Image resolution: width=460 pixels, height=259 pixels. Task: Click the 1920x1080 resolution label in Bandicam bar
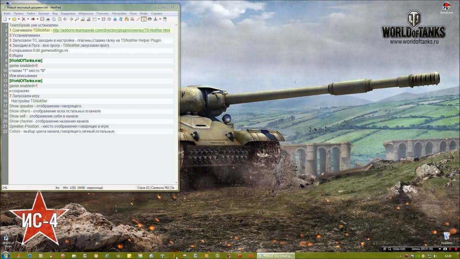point(399,249)
